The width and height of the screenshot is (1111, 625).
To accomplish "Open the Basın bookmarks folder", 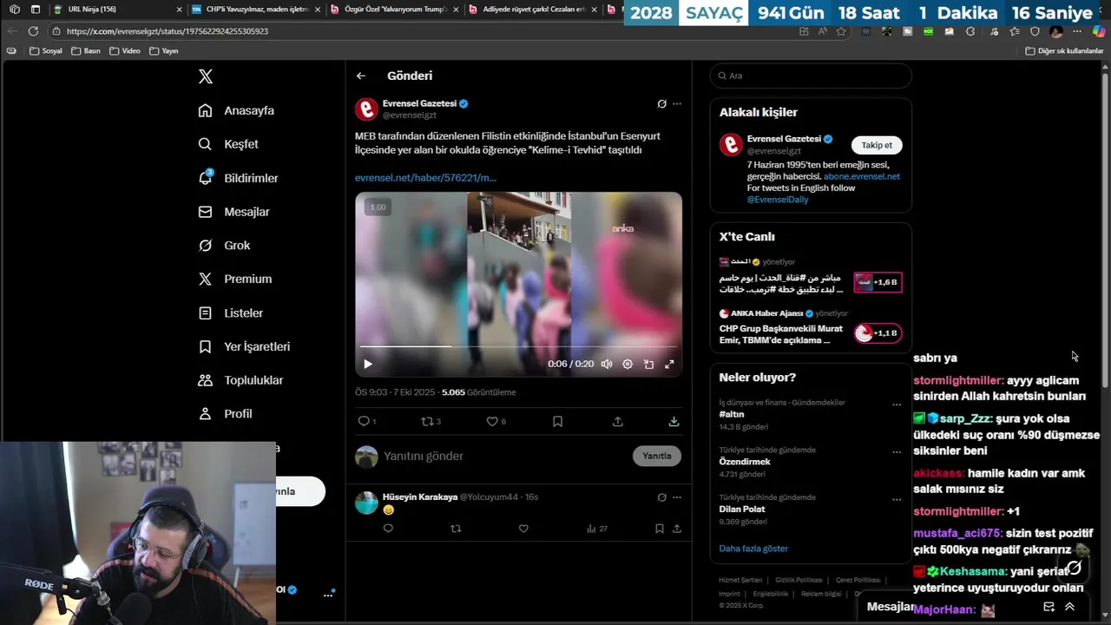I will pos(86,51).
